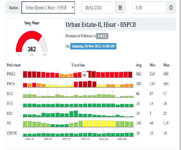The image size is (181, 150).
Task: Click a yellow bar in the CO timeline
Action: pos(95,123)
